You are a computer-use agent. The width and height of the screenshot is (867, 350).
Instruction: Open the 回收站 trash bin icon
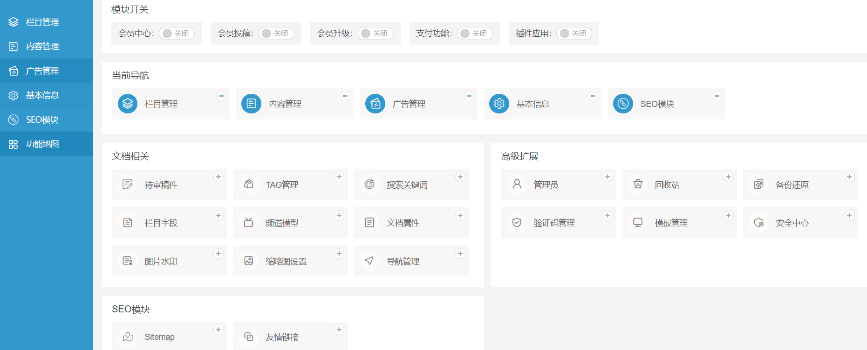(x=638, y=185)
